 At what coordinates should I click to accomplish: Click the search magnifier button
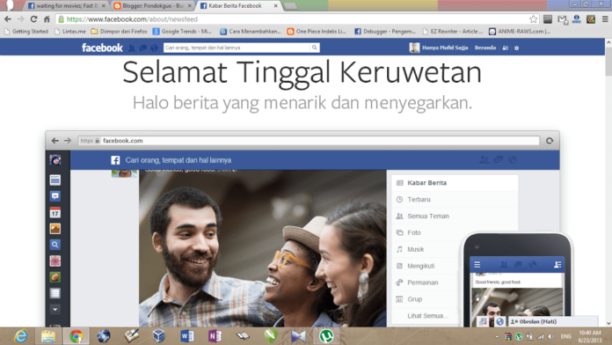[x=314, y=48]
